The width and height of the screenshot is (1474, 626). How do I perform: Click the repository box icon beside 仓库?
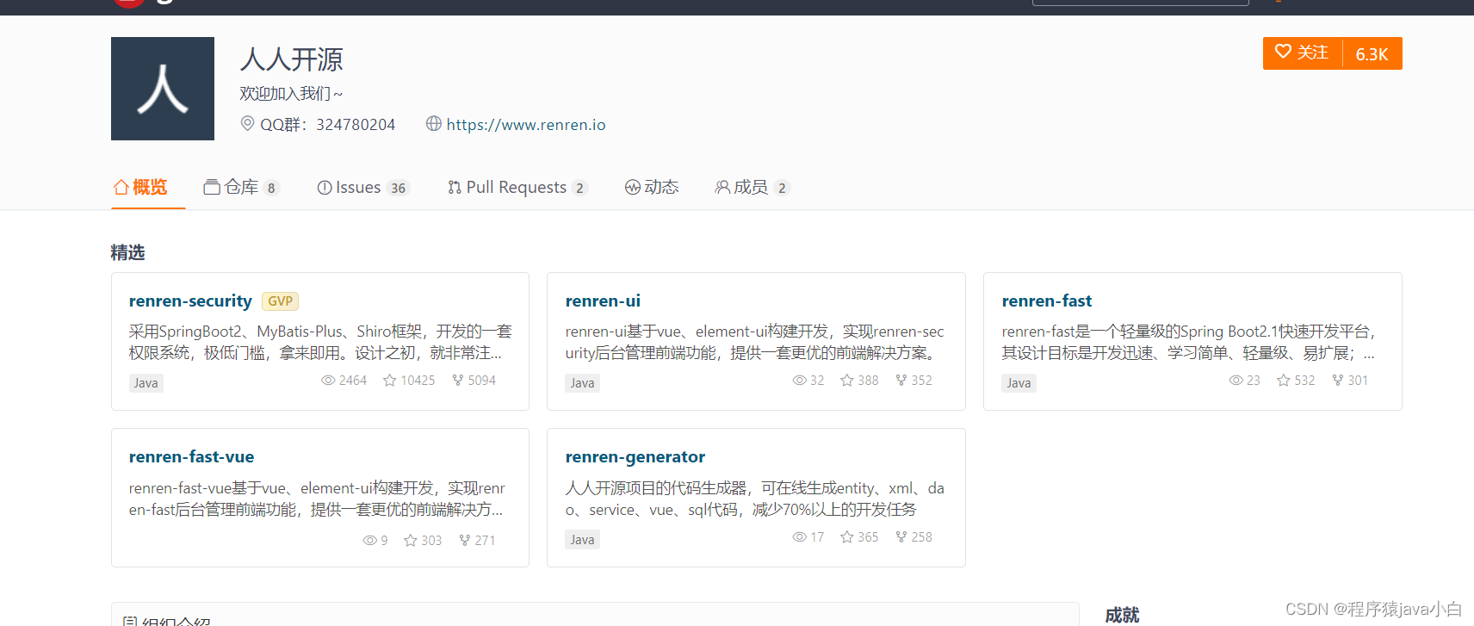click(x=212, y=187)
